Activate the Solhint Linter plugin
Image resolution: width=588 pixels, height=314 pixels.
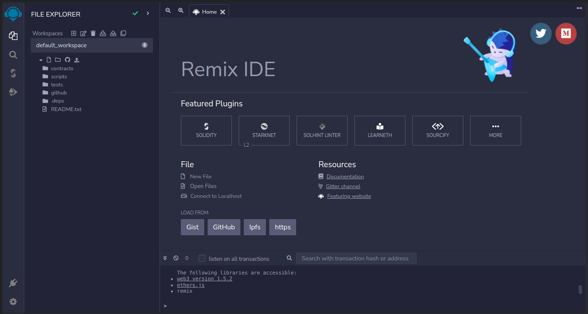(322, 131)
